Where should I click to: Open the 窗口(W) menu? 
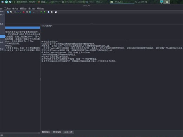32,8
